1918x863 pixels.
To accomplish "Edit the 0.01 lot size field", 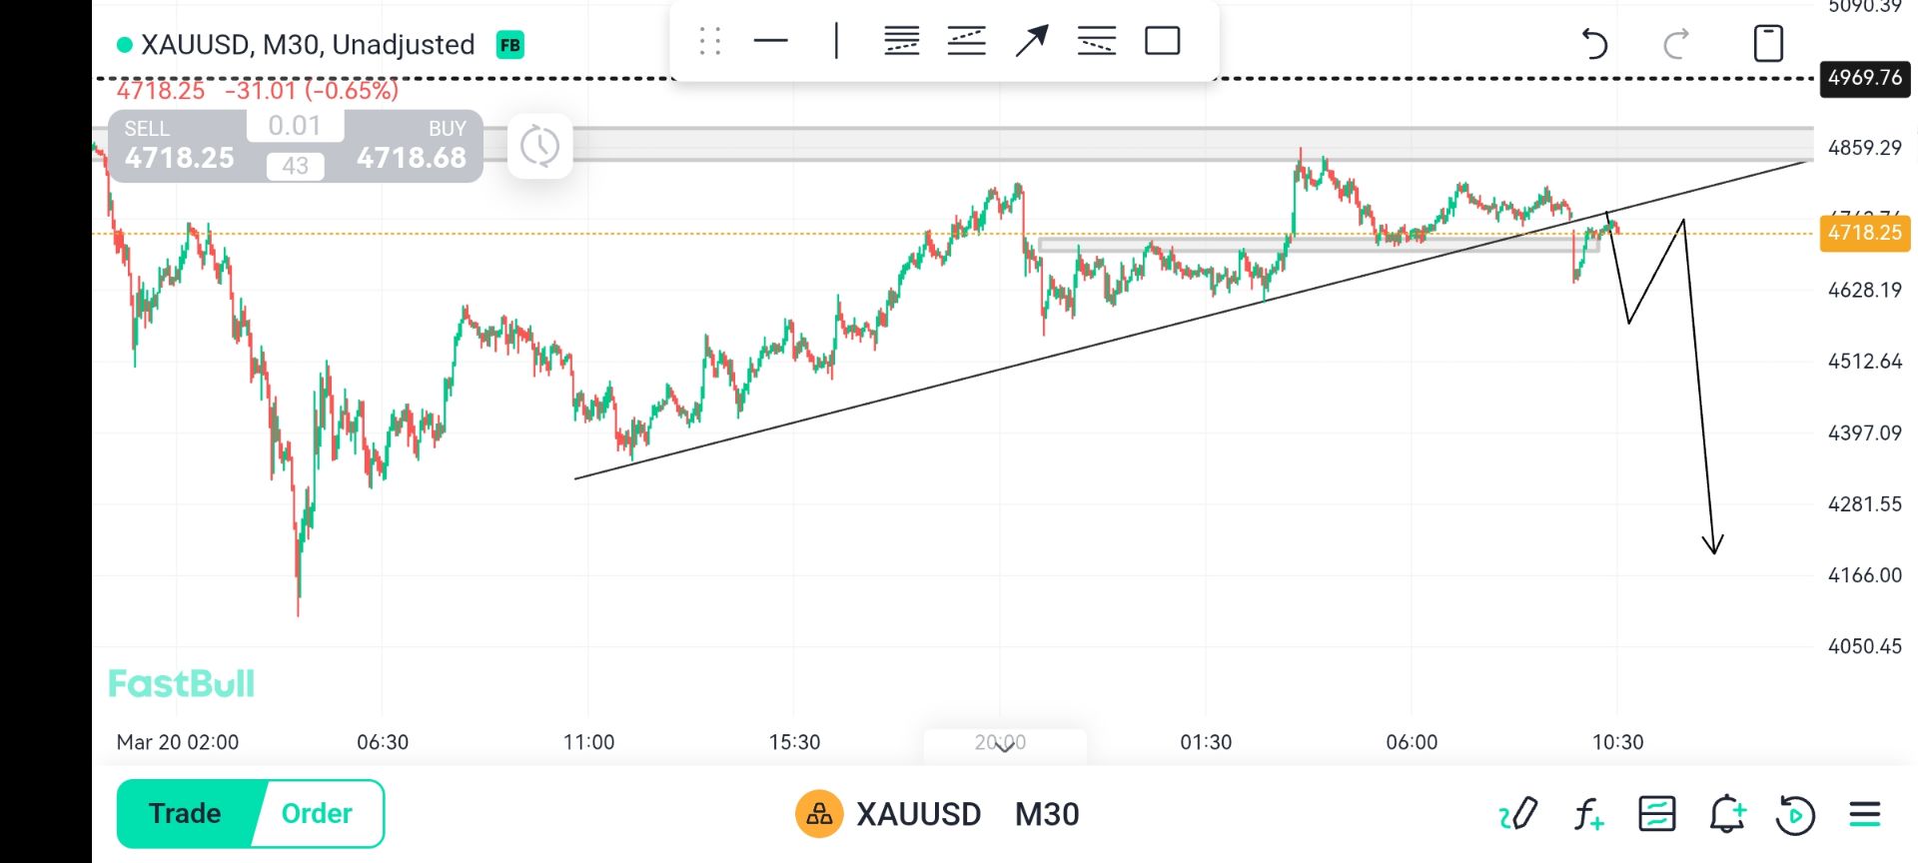I will coord(295,126).
